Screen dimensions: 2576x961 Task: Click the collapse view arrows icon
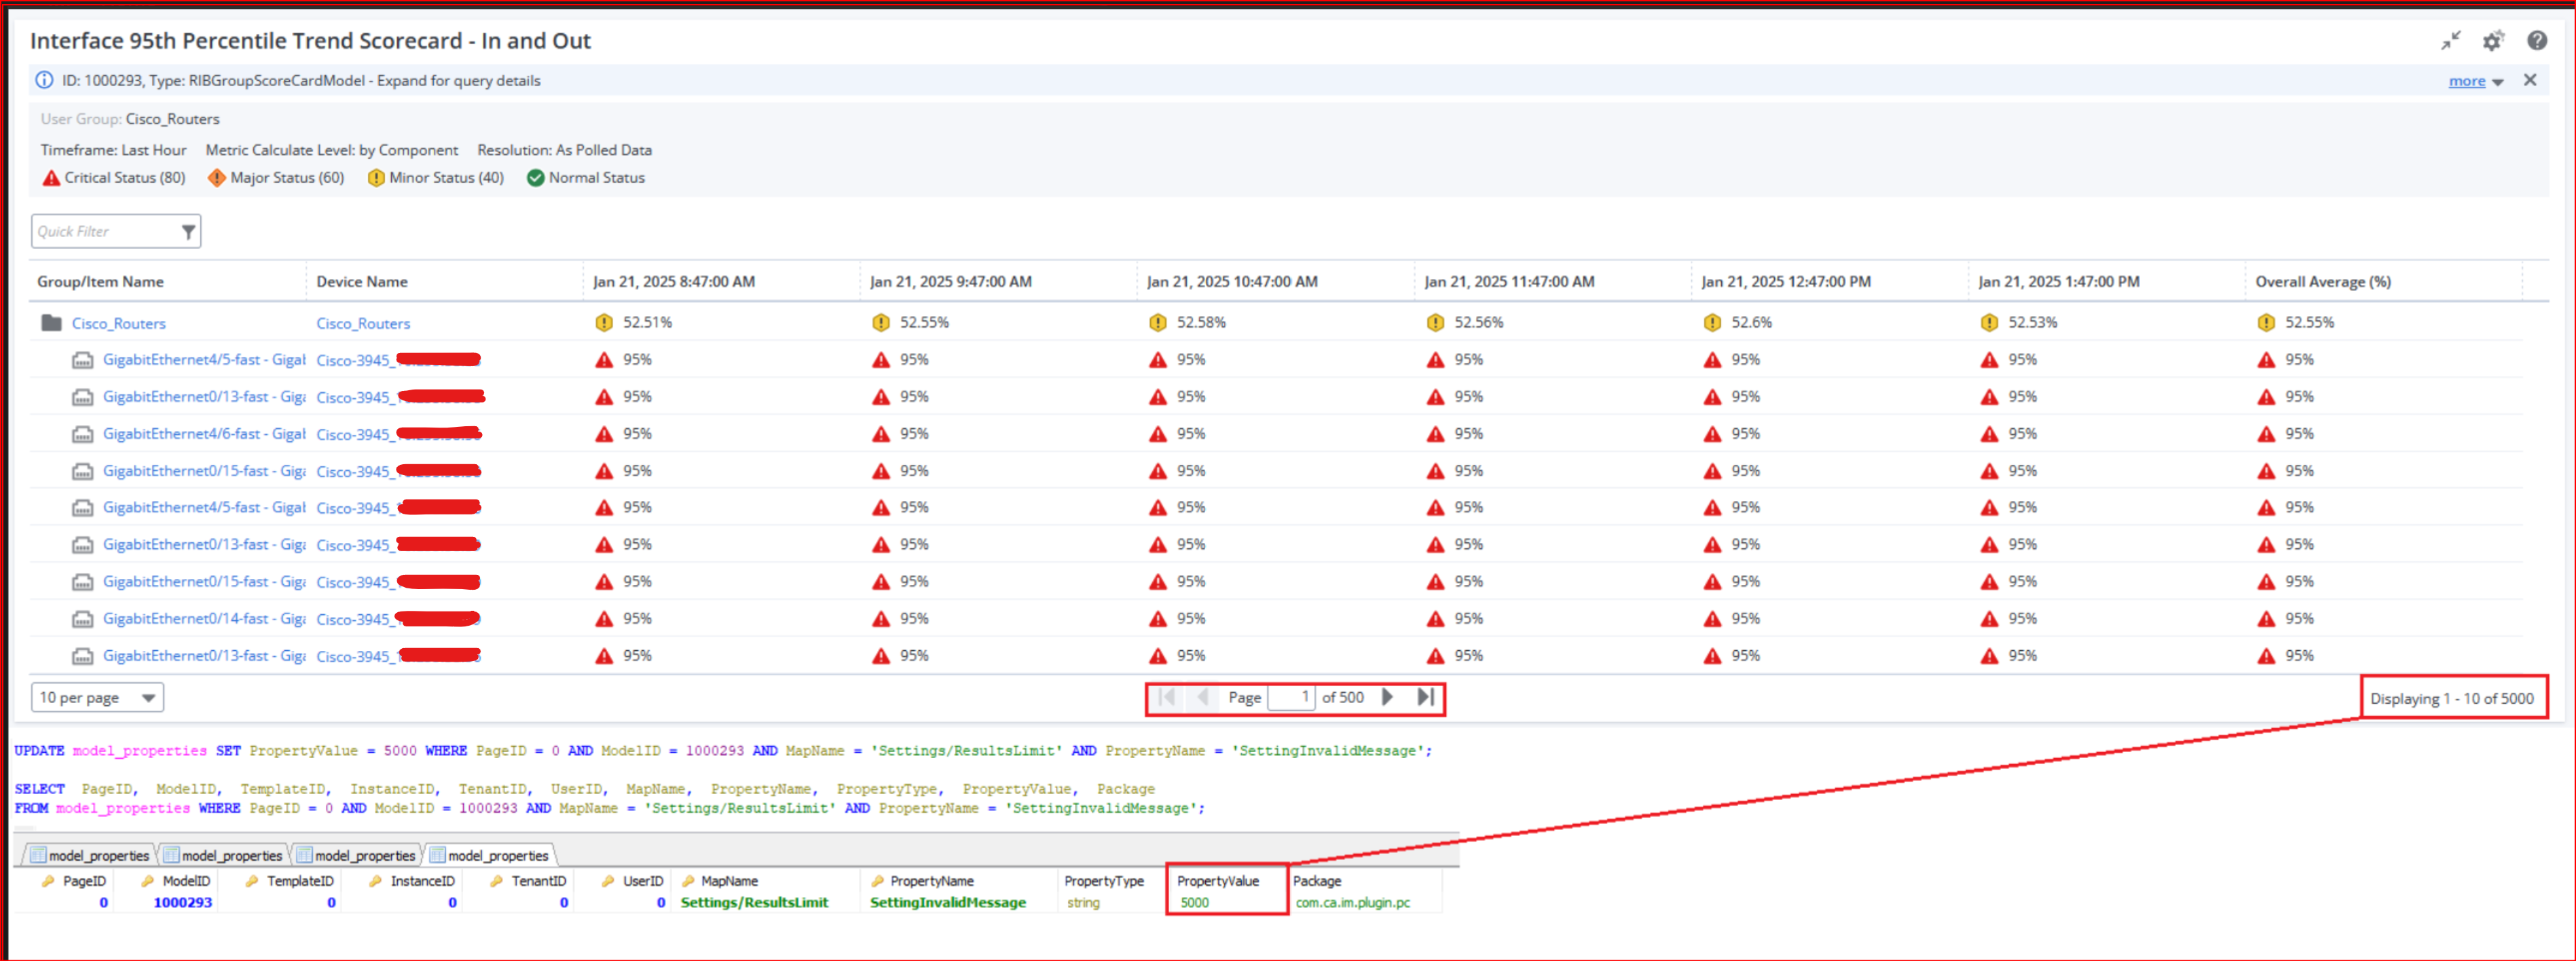[2449, 41]
